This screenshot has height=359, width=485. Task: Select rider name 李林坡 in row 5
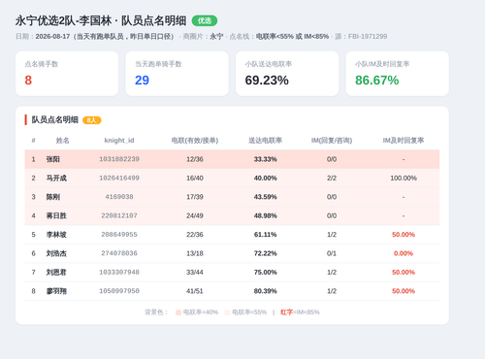(x=56, y=235)
